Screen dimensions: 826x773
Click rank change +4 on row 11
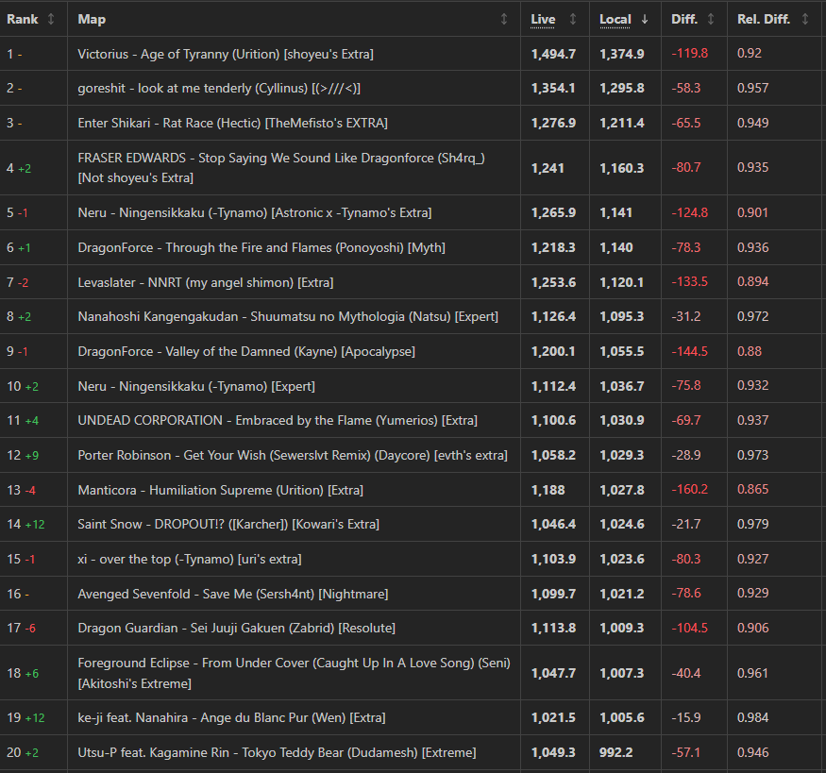(31, 421)
